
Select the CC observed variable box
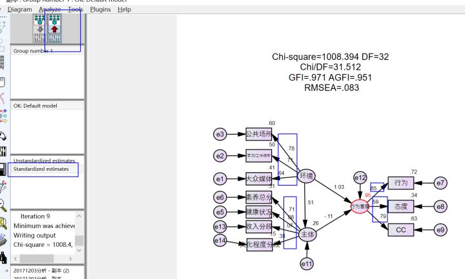pyautogui.click(x=400, y=230)
